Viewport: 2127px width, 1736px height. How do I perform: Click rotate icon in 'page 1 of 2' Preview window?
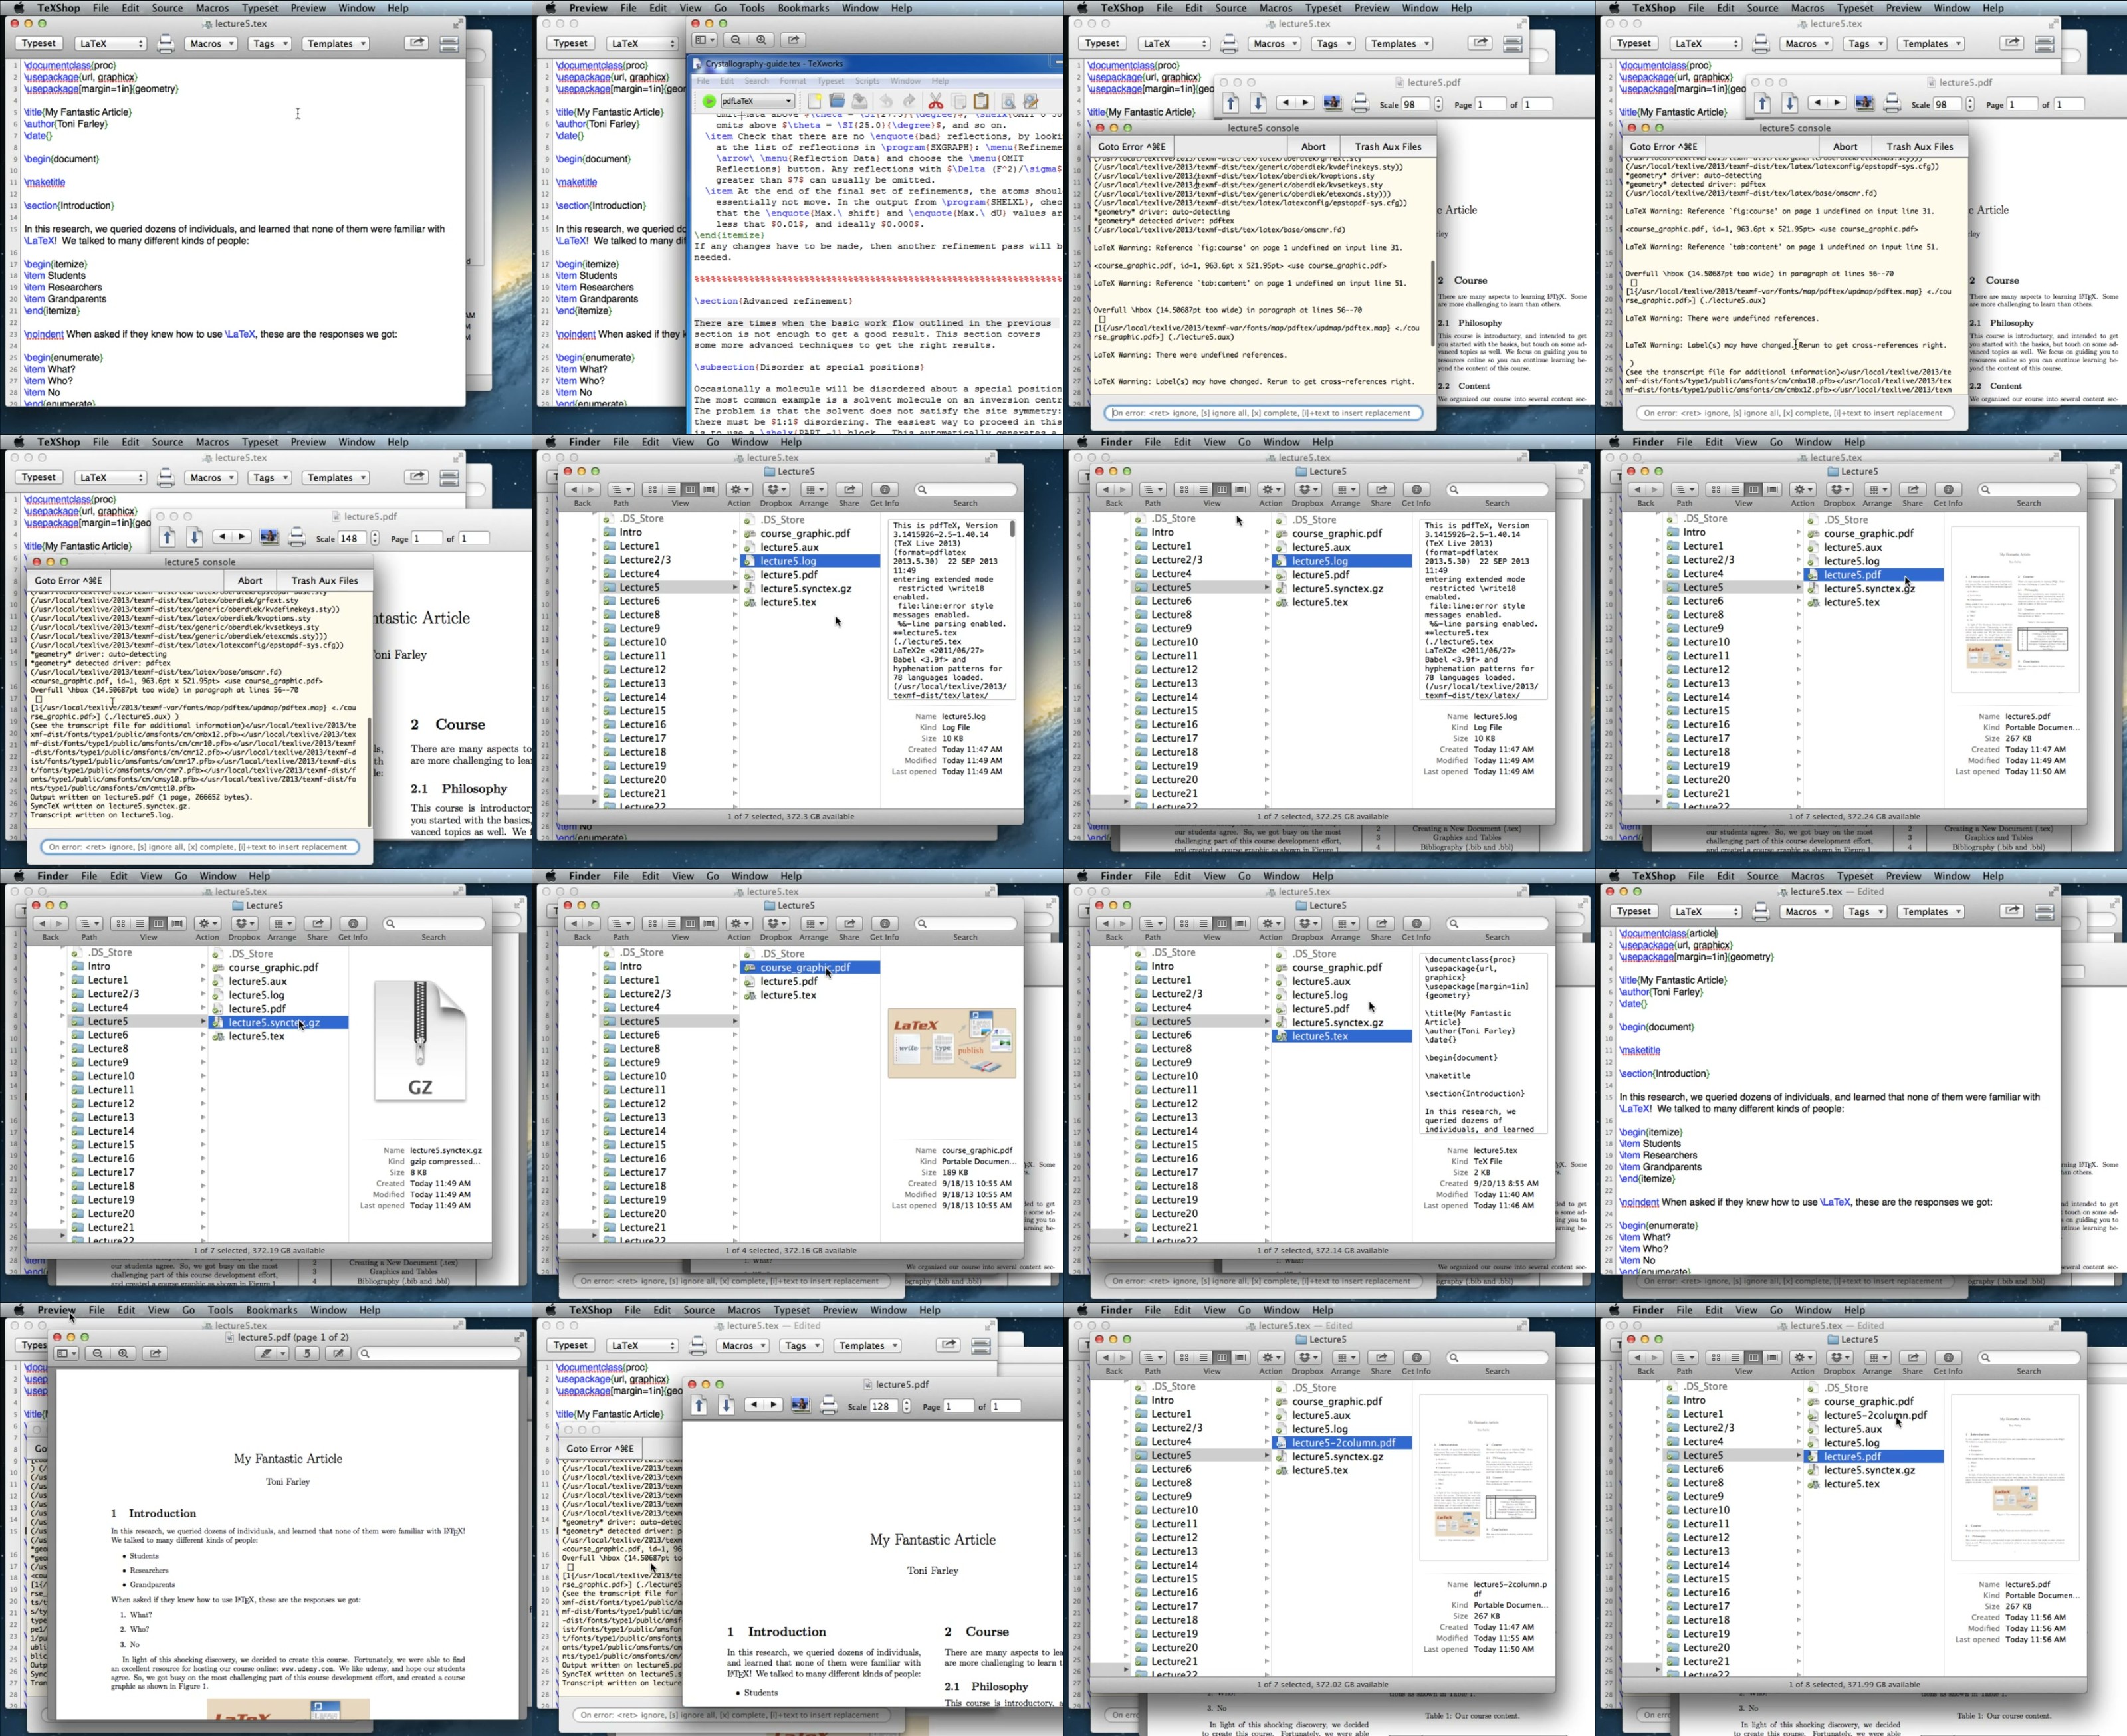pyautogui.click(x=308, y=1353)
